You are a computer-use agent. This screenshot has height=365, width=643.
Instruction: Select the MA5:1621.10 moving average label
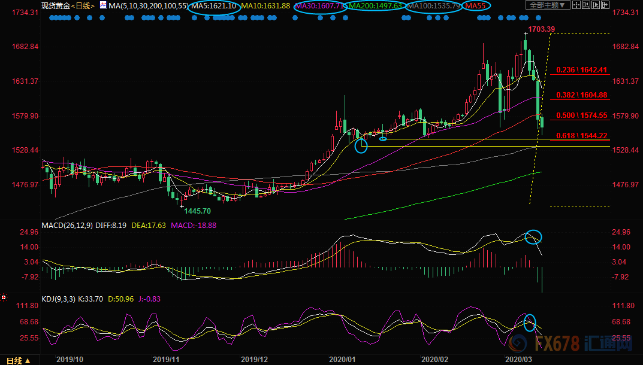[215, 5]
